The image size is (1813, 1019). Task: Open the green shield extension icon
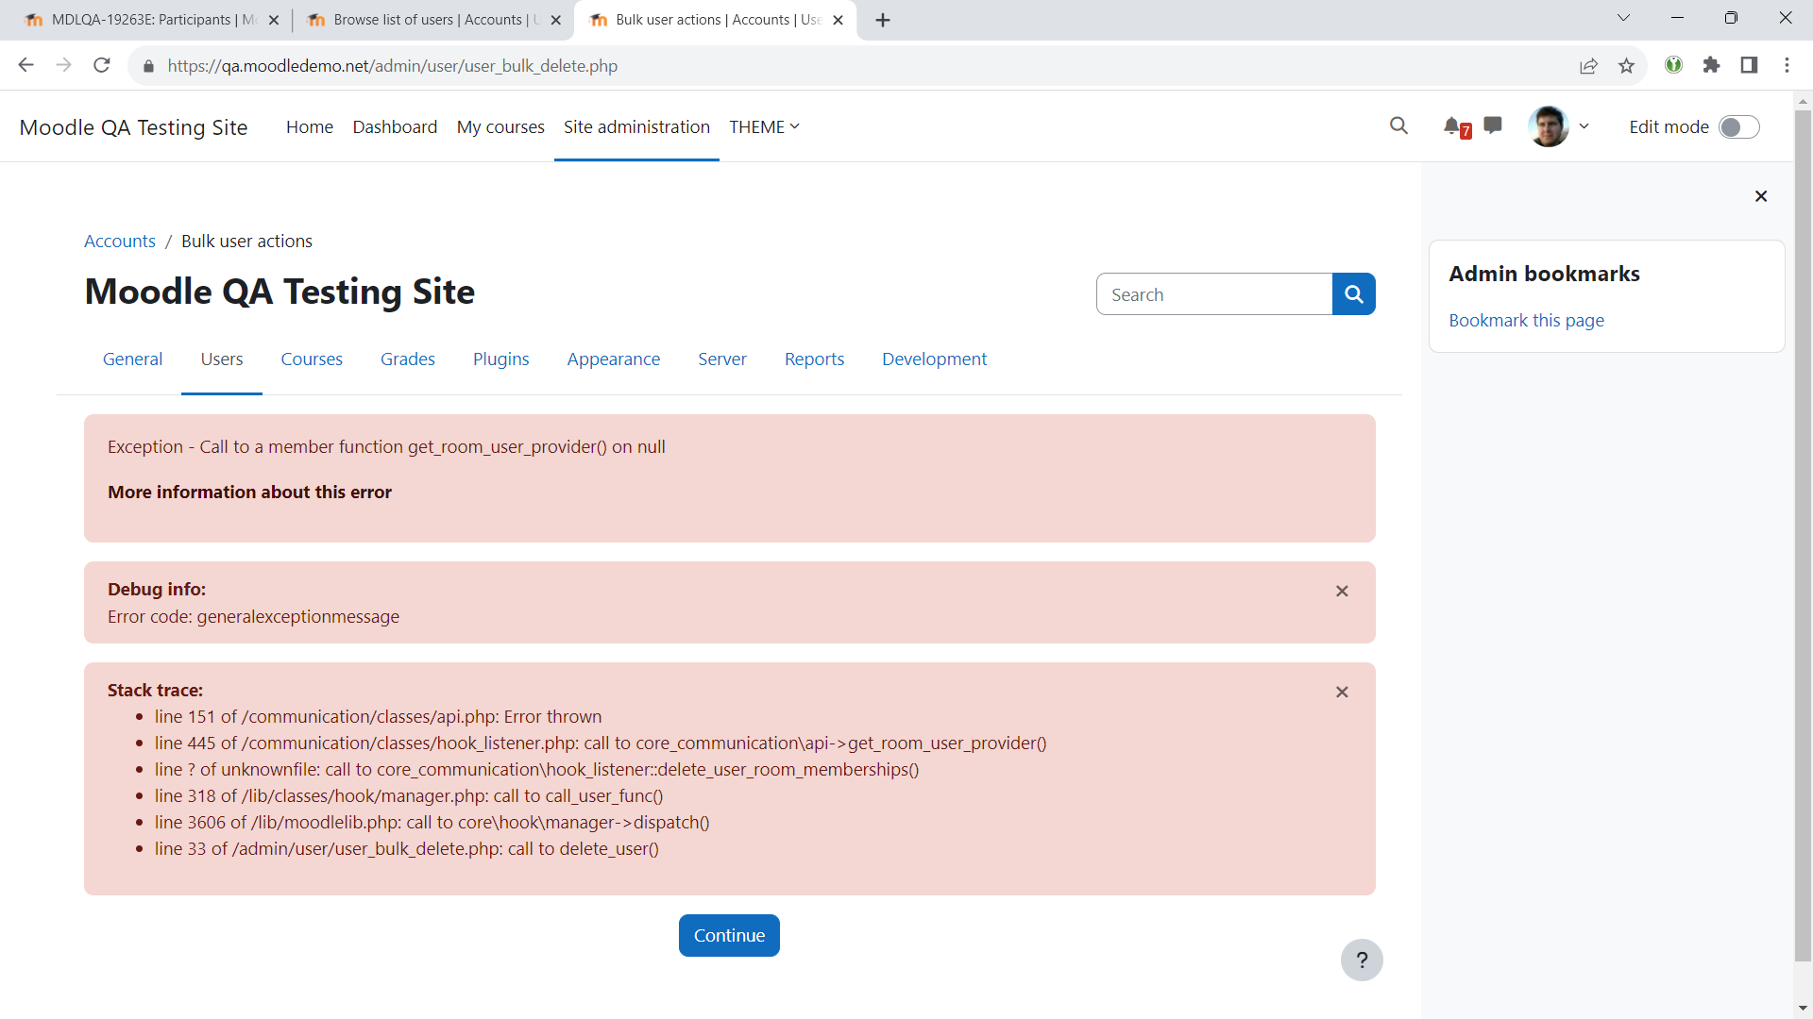(x=1673, y=65)
